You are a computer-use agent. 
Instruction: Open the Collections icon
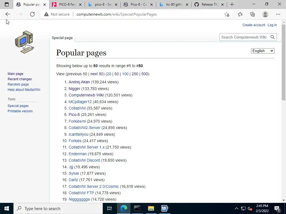[252, 14]
